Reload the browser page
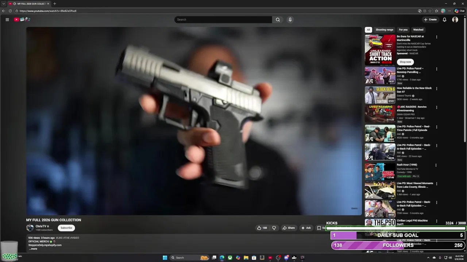 click(x=10, y=11)
